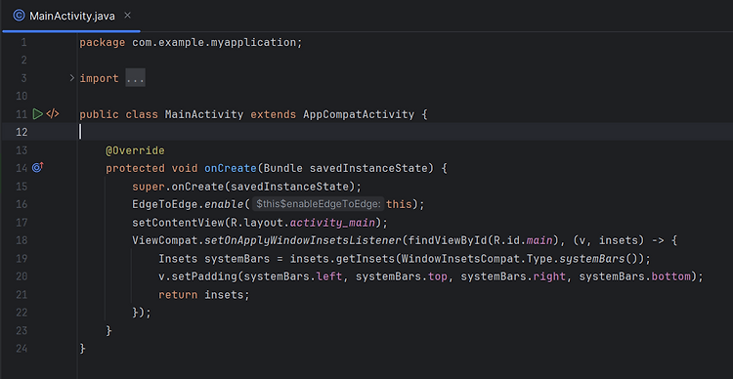Image resolution: width=733 pixels, height=379 pixels.
Task: Click the override method gutter icon at onCreate
Action: point(37,167)
